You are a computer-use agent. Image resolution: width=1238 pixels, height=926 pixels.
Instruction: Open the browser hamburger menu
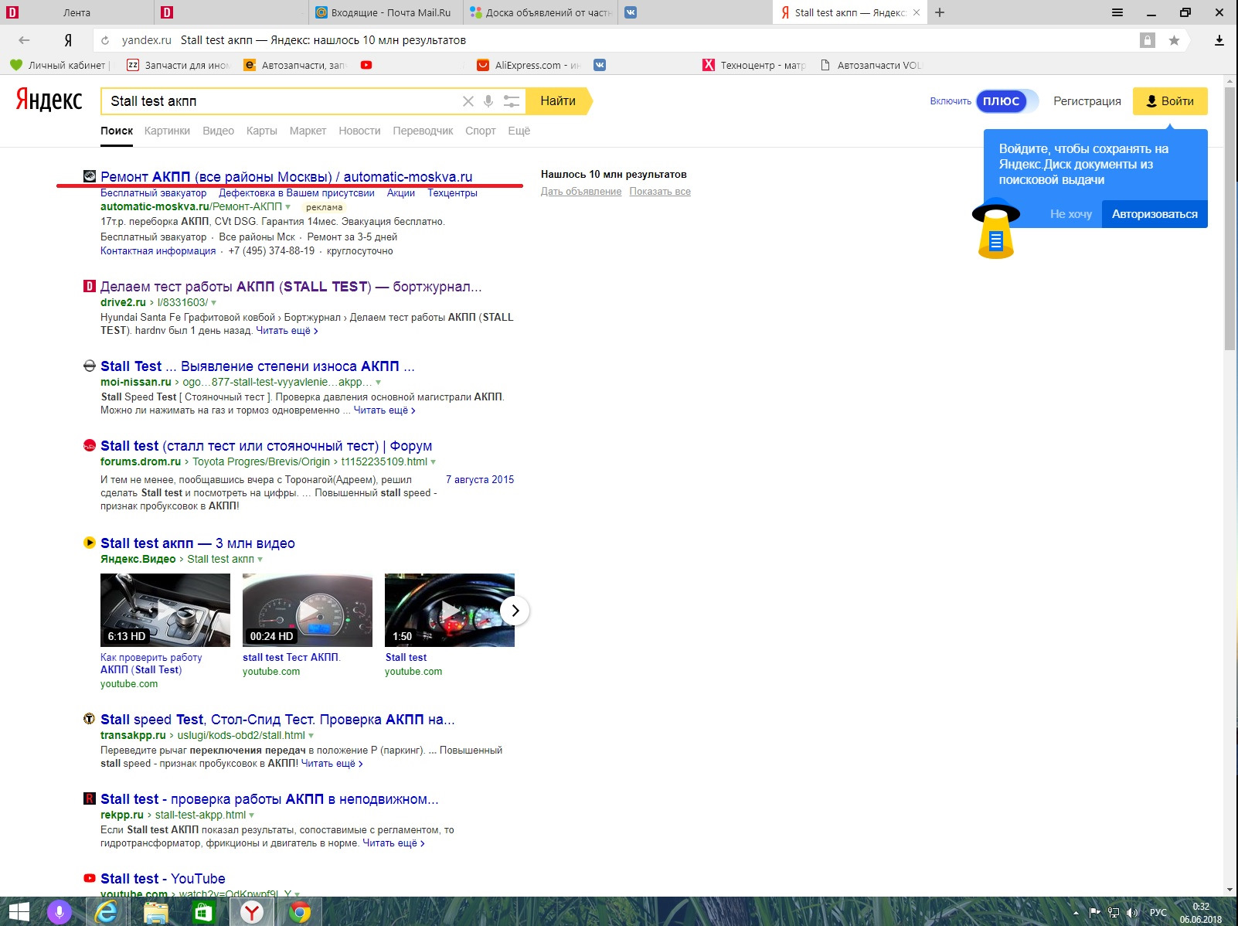(1117, 12)
